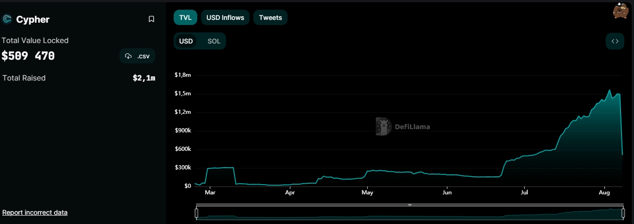This screenshot has width=634, height=224.
Task: Click the $300k y-axis label
Action: click(182, 168)
